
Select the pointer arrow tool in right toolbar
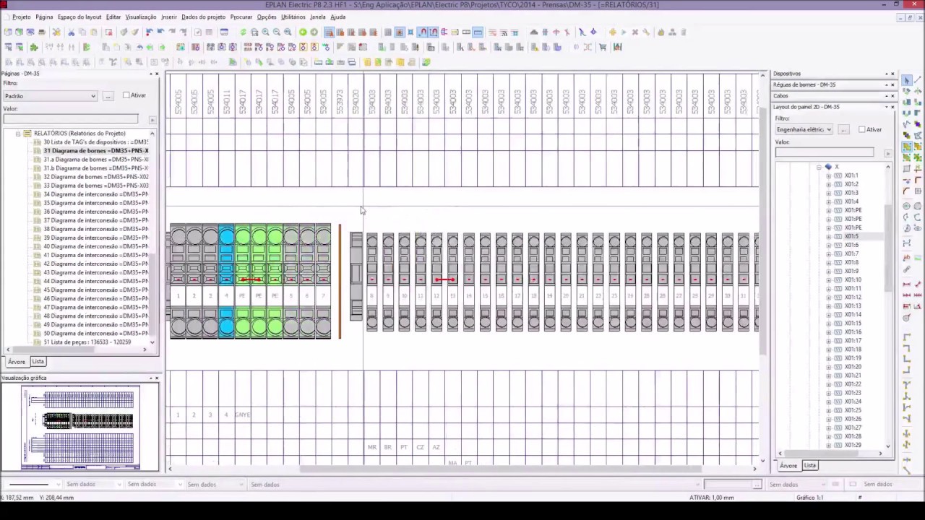(907, 80)
